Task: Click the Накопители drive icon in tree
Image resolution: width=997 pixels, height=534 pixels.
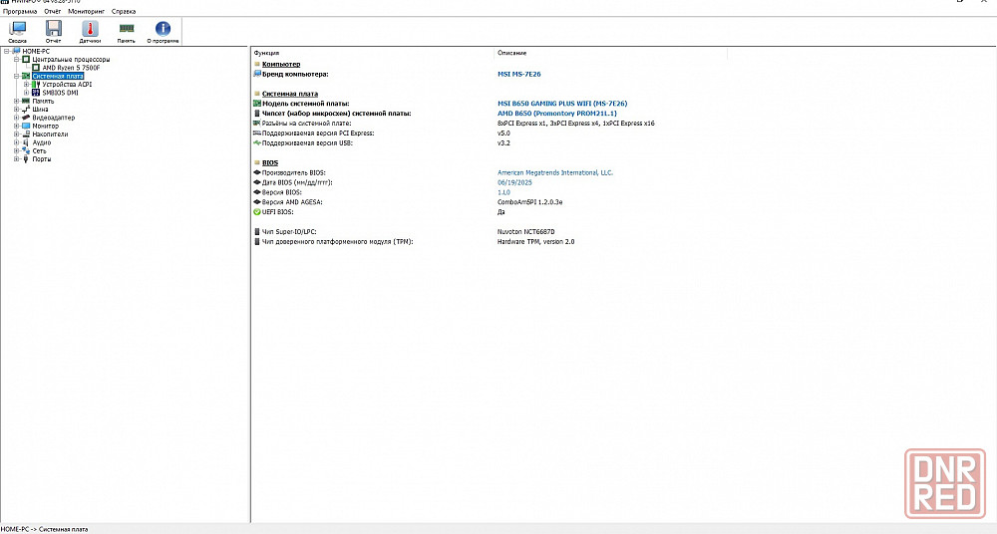Action: pos(26,134)
